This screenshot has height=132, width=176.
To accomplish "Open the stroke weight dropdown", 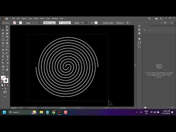I will coord(41,23).
